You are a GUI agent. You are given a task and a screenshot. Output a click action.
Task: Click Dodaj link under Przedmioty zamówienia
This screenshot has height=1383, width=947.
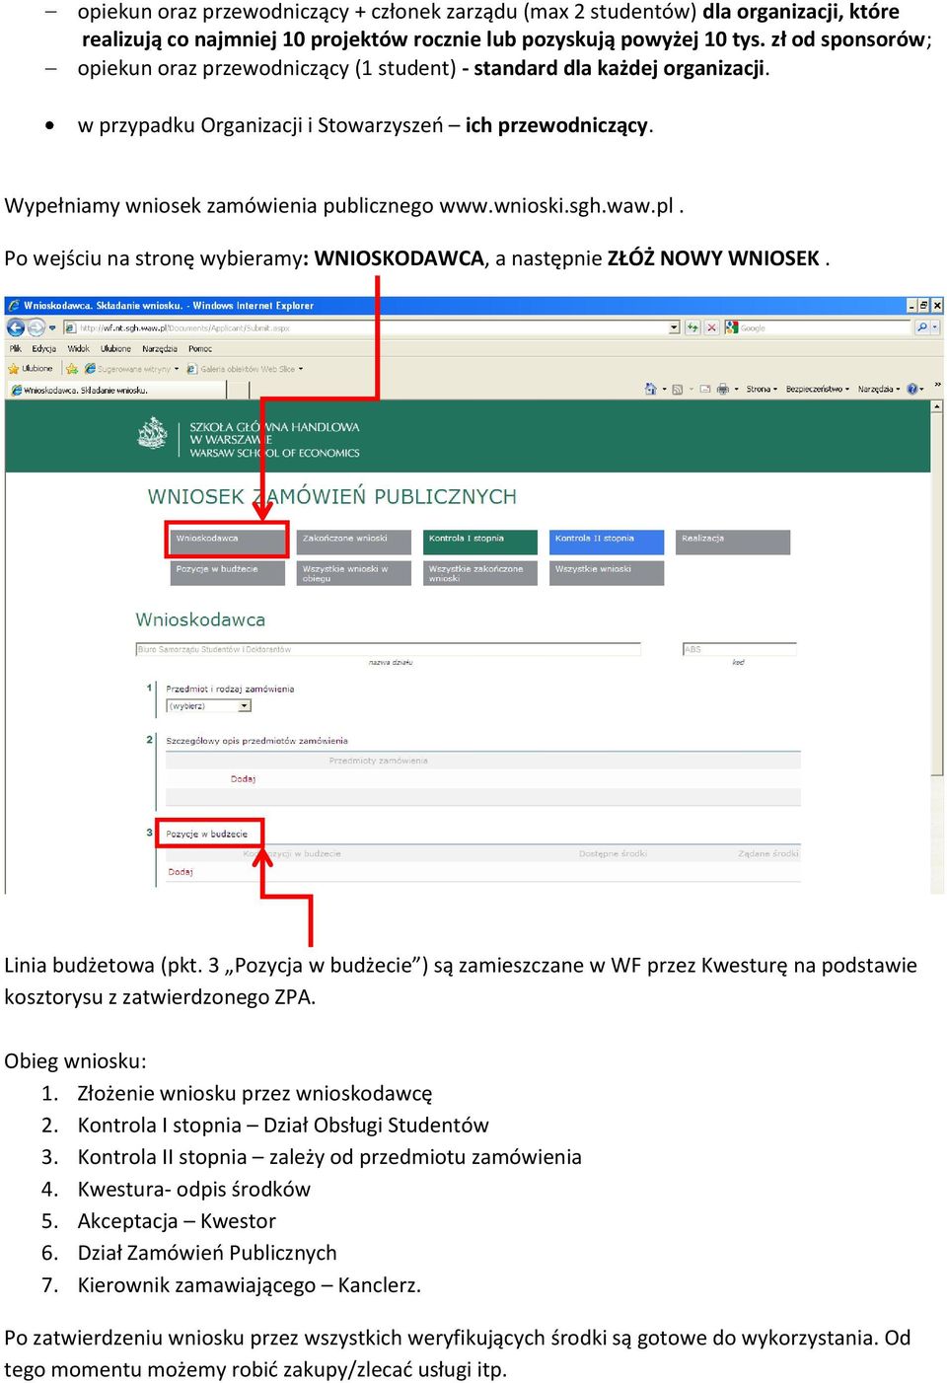click(x=243, y=779)
